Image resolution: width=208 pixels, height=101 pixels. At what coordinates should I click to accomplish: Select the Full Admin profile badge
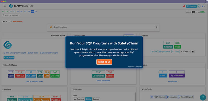pyautogui.click(x=9, y=58)
